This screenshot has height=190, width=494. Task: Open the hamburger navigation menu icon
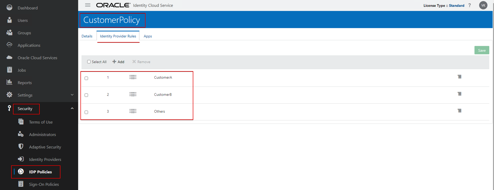[x=88, y=5]
